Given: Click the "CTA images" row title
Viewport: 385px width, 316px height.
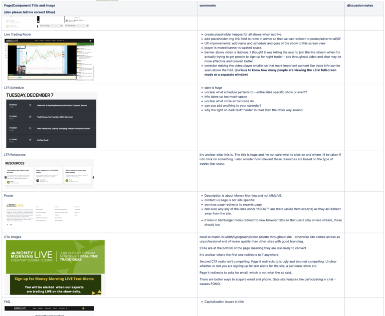Looking at the screenshot, I should 13,237.
